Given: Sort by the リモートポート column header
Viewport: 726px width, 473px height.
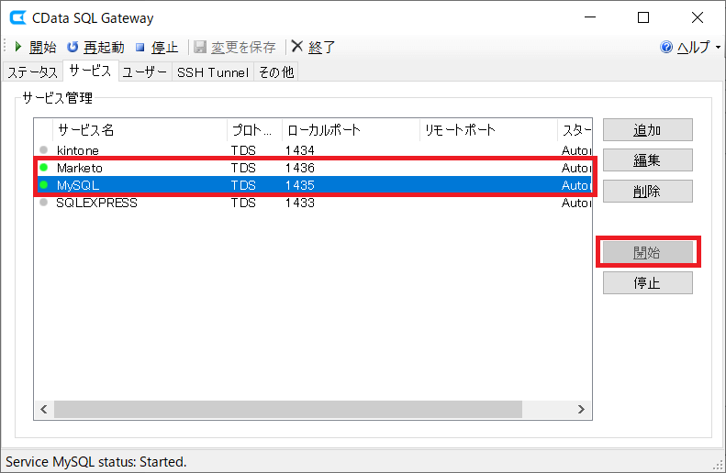Looking at the screenshot, I should (488, 130).
